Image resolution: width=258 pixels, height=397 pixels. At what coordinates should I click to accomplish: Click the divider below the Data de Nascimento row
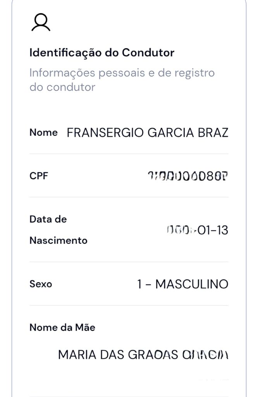point(129,262)
